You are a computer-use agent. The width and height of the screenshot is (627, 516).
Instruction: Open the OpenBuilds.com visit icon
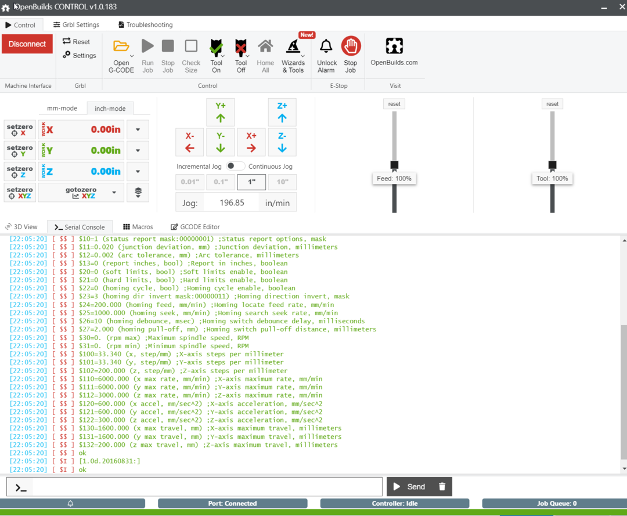point(394,46)
